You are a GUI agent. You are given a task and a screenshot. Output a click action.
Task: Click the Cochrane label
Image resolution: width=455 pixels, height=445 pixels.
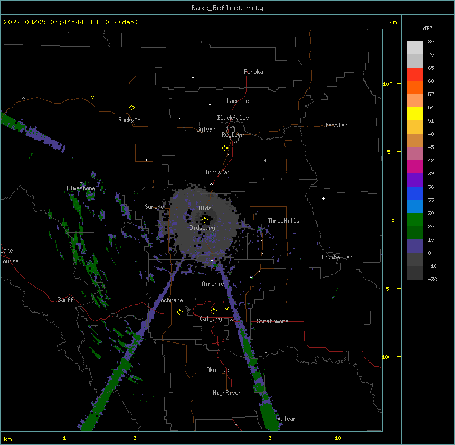click(170, 300)
